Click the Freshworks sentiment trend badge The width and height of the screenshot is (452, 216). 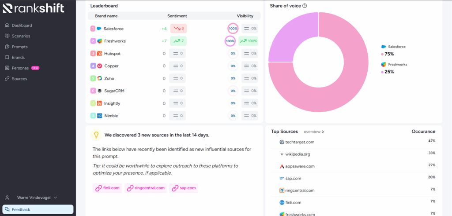click(x=178, y=41)
